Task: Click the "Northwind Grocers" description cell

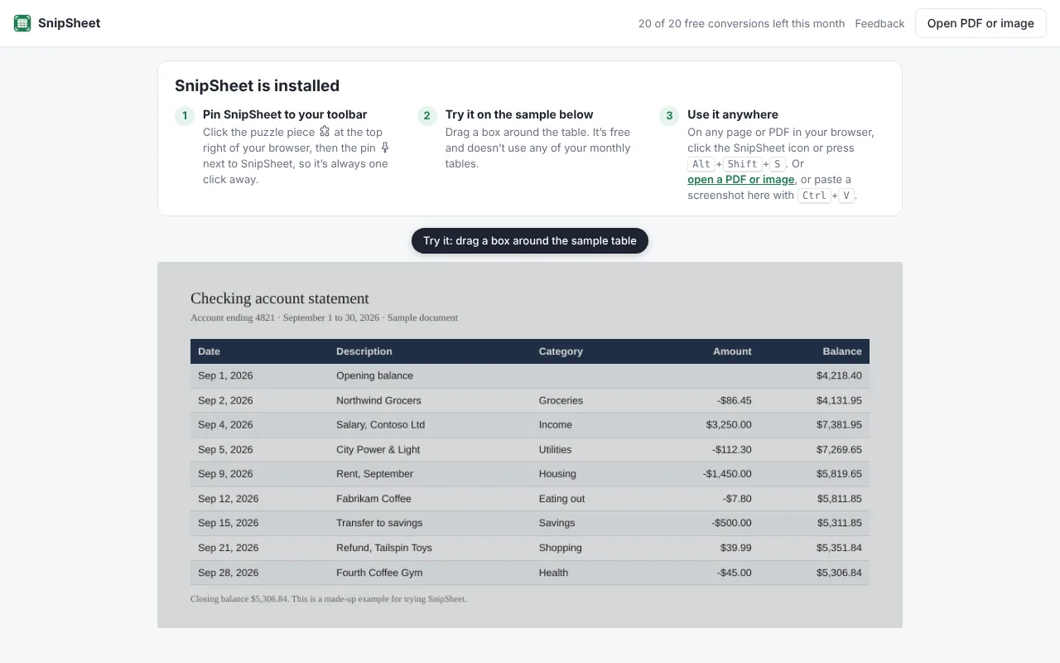Action: (x=378, y=400)
